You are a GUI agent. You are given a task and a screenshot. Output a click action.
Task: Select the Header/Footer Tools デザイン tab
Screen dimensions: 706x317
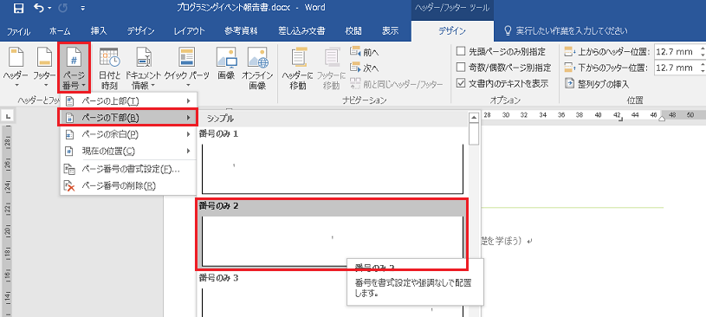452,31
